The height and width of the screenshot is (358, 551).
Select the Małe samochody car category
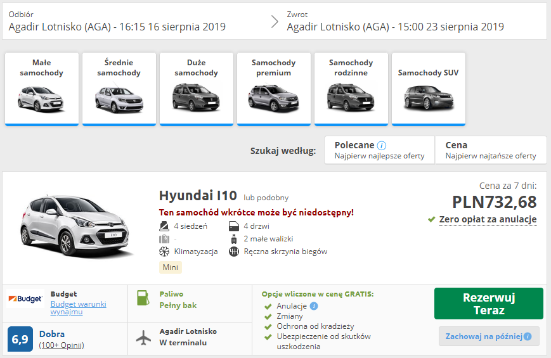click(x=41, y=89)
